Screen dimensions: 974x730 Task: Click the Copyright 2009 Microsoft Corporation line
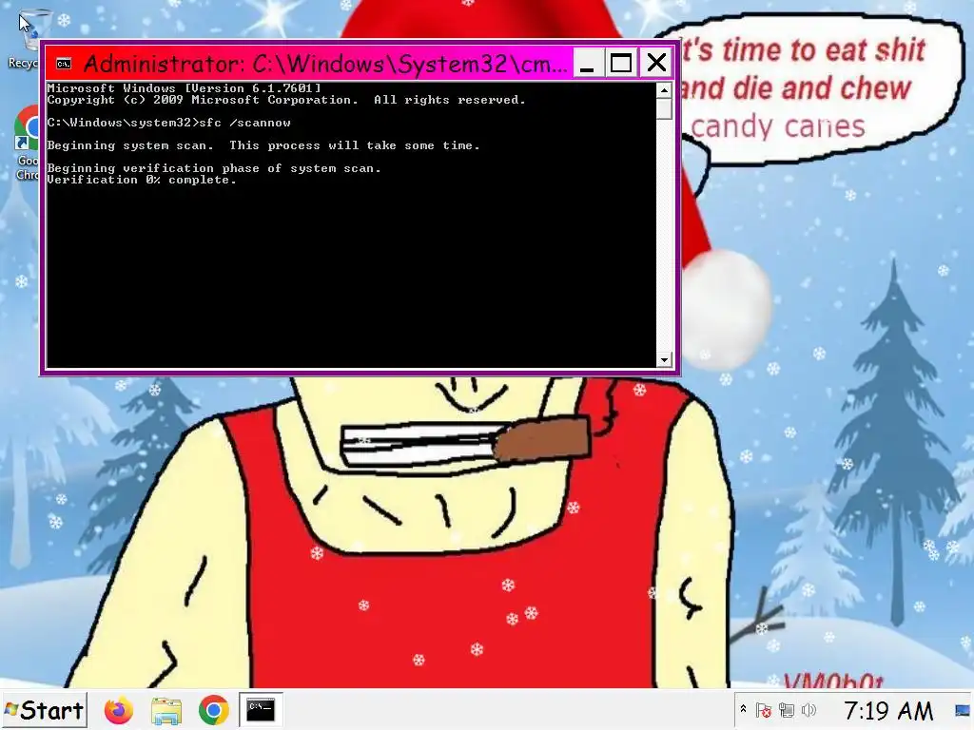[x=286, y=100]
